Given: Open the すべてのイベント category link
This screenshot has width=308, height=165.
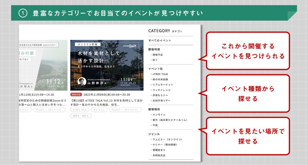Looking at the screenshot, I should 160,41.
